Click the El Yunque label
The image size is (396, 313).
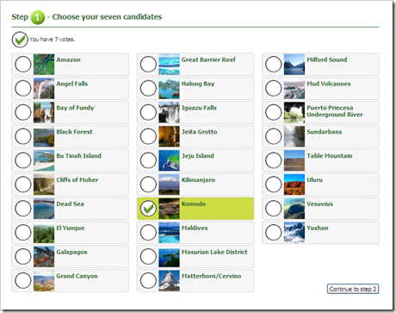click(71, 228)
